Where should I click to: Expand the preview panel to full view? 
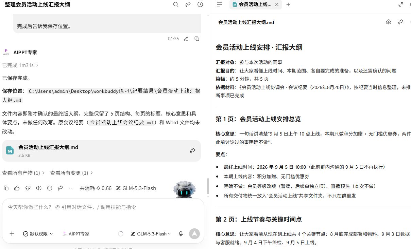point(401,4)
